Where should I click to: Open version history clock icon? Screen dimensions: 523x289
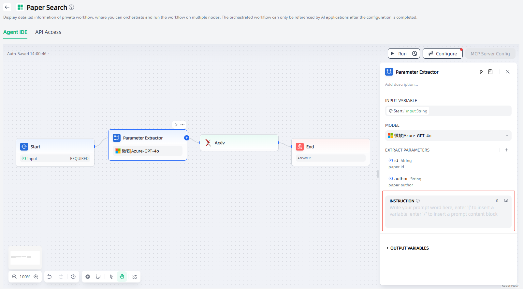pos(73,277)
